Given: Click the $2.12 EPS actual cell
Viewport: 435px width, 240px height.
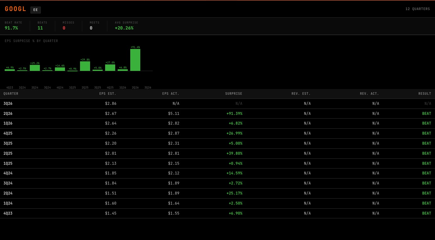Looking at the screenshot, I should click(174, 173).
